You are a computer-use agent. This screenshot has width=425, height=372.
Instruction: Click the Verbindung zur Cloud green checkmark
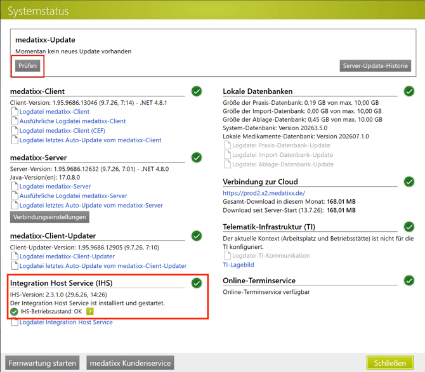409,182
